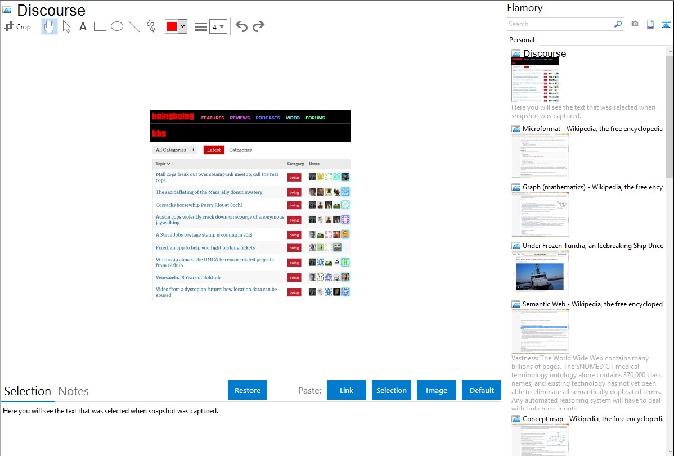This screenshot has width=674, height=456.
Task: Pick the freehand scribble tool
Action: tap(151, 26)
